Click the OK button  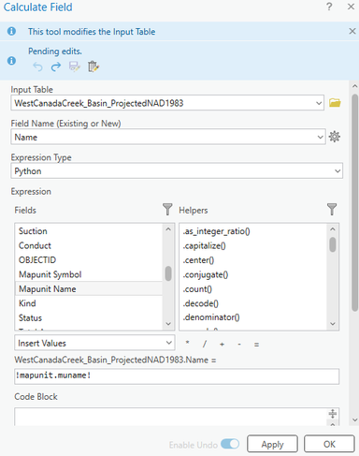pos(329,444)
